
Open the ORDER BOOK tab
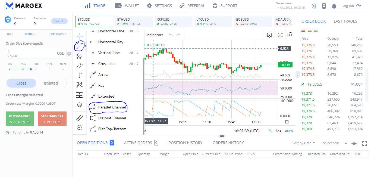click(314, 21)
